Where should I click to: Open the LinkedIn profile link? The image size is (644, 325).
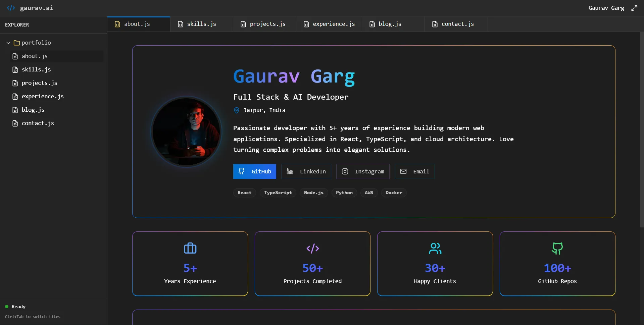306,171
